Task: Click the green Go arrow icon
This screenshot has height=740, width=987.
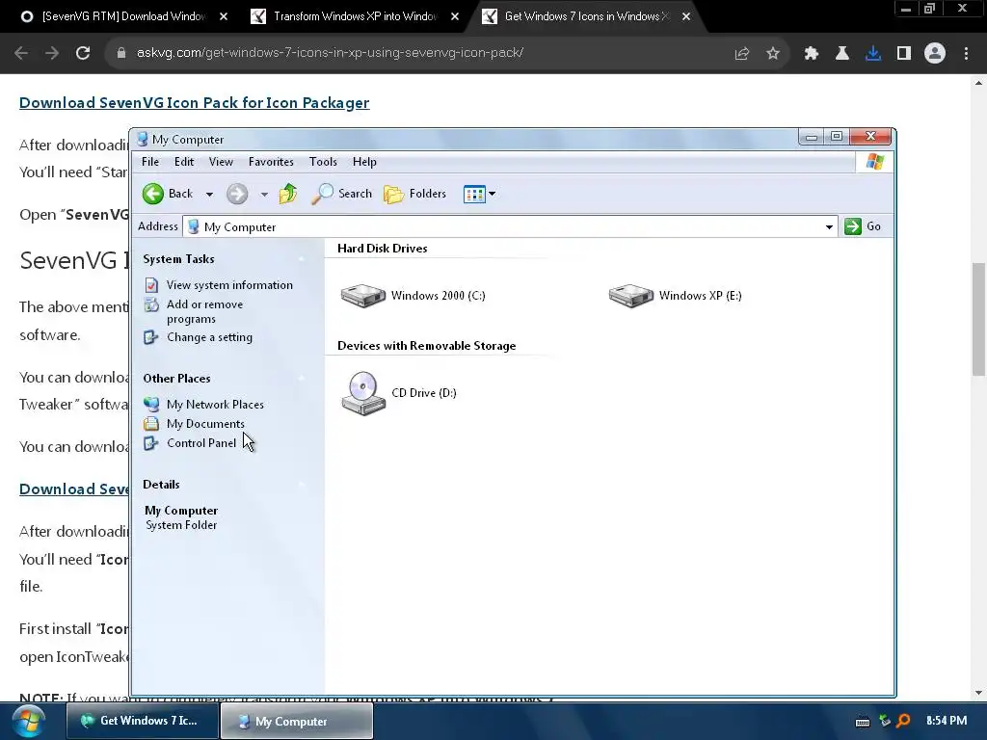Action: click(x=853, y=226)
